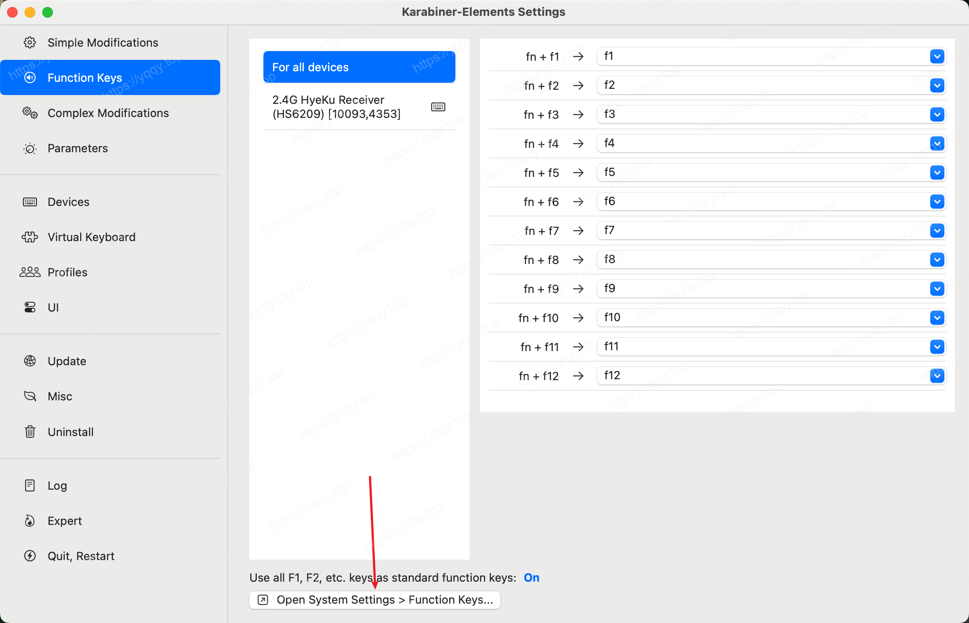Click the Virtual Keyboard puzzle icon
This screenshot has height=623, width=969.
(x=30, y=237)
